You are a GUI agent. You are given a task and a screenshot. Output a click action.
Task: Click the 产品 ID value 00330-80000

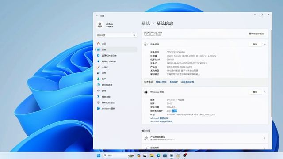(180, 67)
